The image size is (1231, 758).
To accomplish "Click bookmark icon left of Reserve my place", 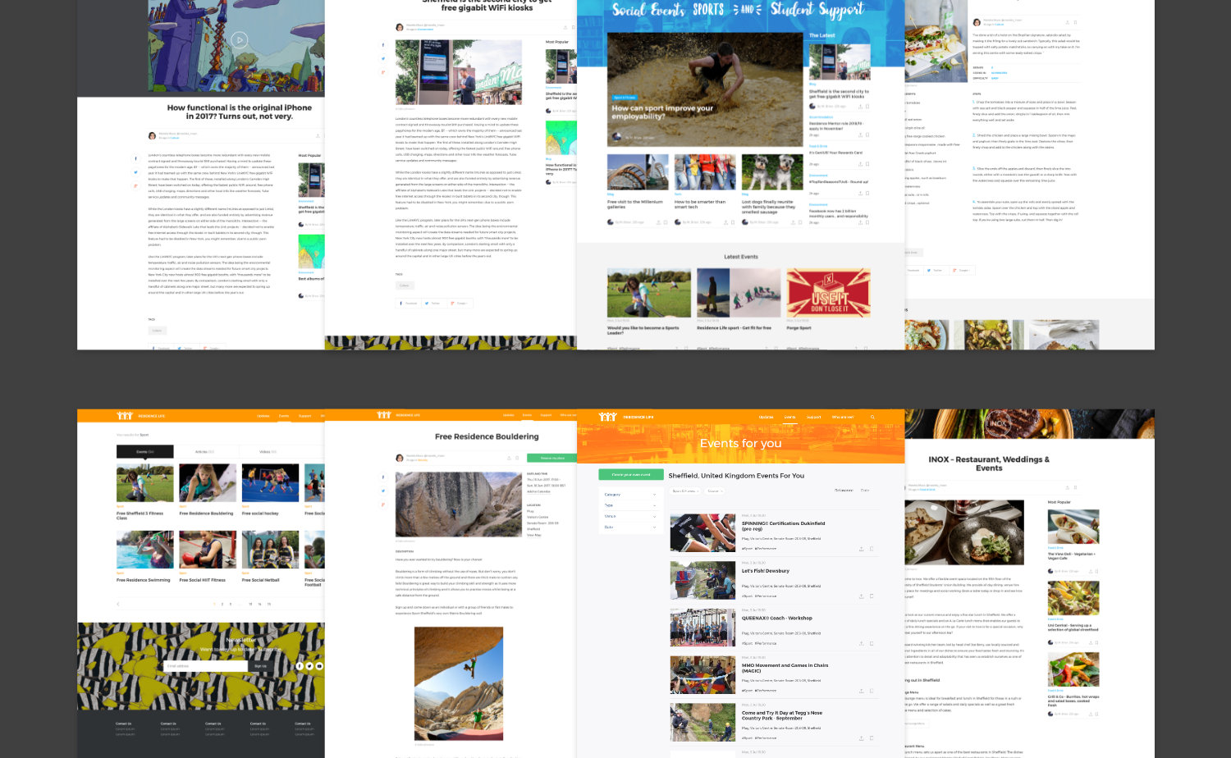I will [517, 458].
